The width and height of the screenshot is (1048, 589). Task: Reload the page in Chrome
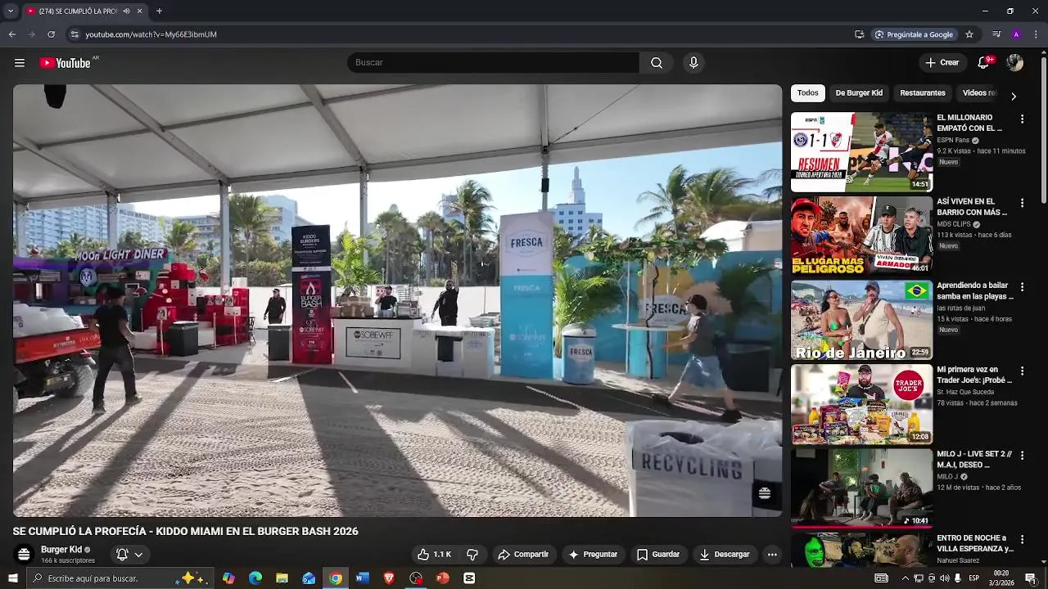pyautogui.click(x=51, y=34)
